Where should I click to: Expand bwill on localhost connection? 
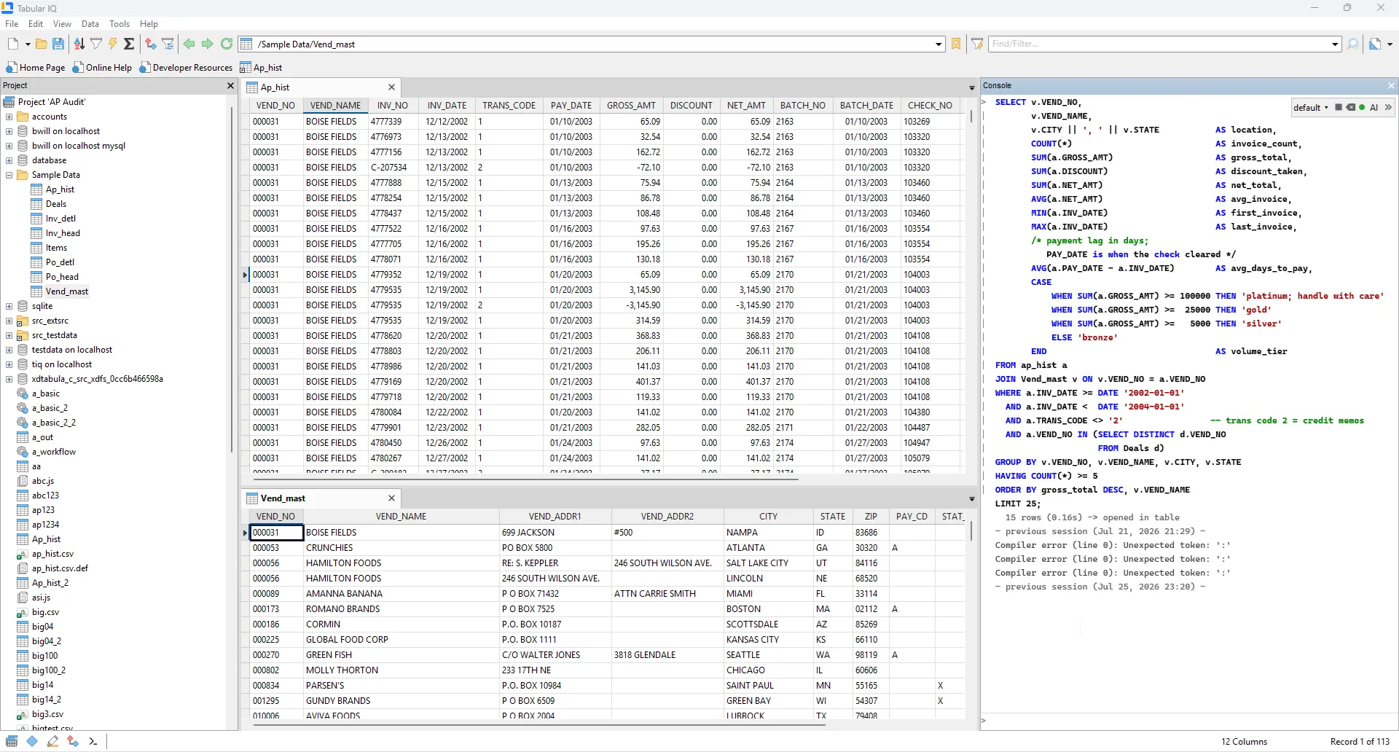[9, 131]
